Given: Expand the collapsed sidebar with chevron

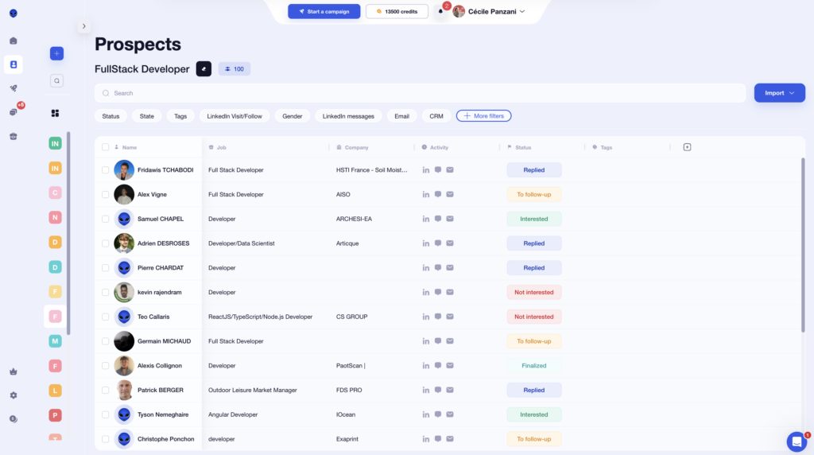Looking at the screenshot, I should point(83,26).
